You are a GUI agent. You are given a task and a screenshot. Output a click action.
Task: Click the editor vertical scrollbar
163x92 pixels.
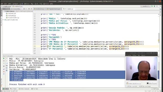click(x=159, y=38)
